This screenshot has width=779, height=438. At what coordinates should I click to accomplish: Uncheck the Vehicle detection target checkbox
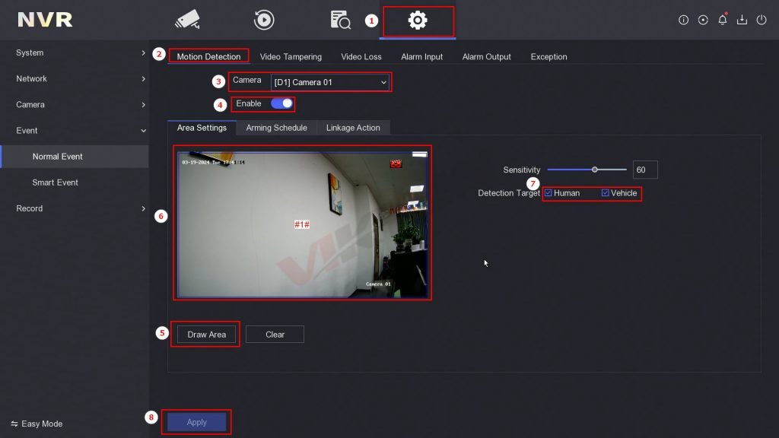click(x=605, y=193)
